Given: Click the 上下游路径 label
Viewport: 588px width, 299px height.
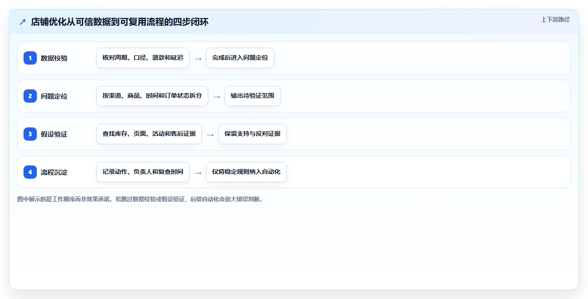Looking at the screenshot, I should coord(555,19).
